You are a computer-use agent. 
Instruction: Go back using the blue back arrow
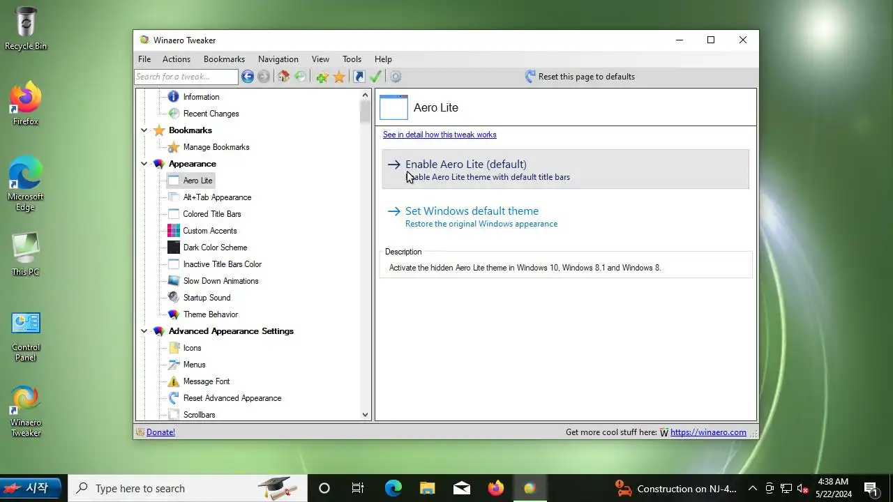point(248,77)
